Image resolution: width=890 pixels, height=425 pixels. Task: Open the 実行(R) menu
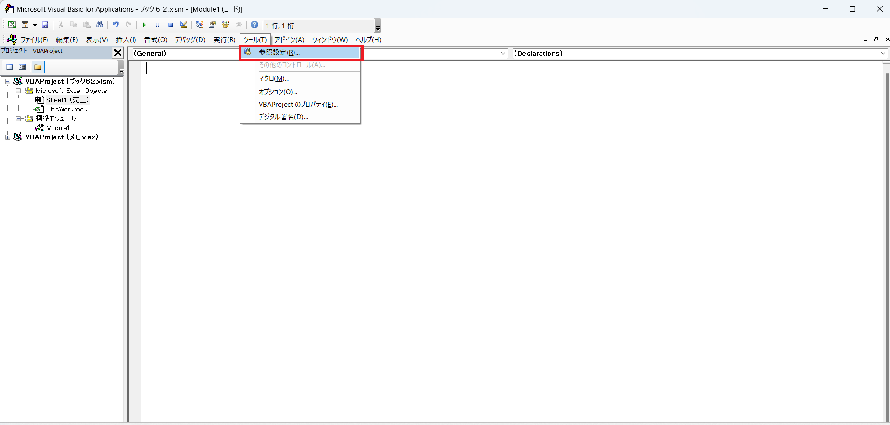click(x=224, y=40)
